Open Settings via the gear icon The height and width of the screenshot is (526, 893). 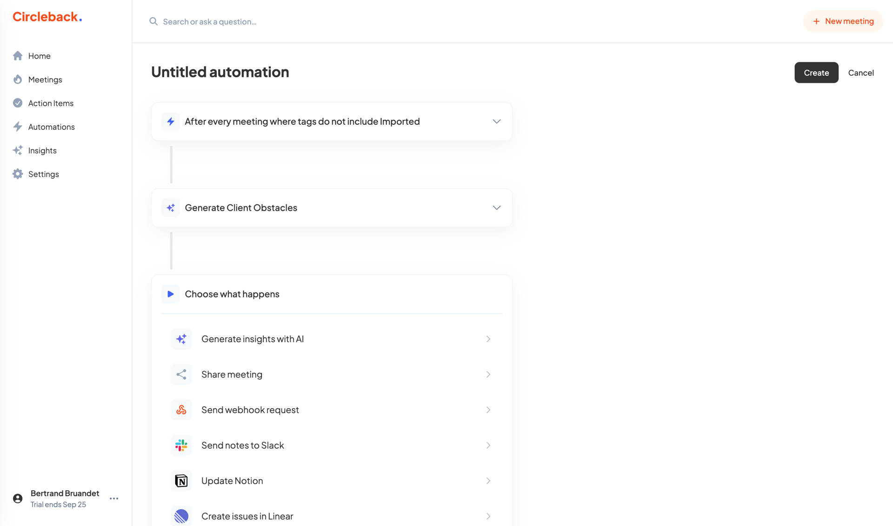tap(18, 174)
